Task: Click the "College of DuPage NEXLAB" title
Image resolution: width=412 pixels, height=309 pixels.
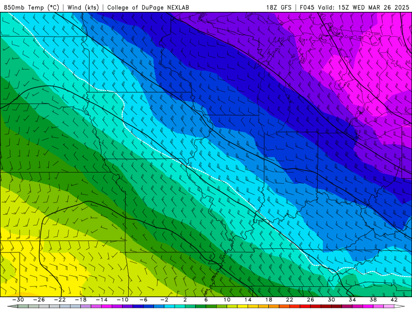Action: coord(148,7)
